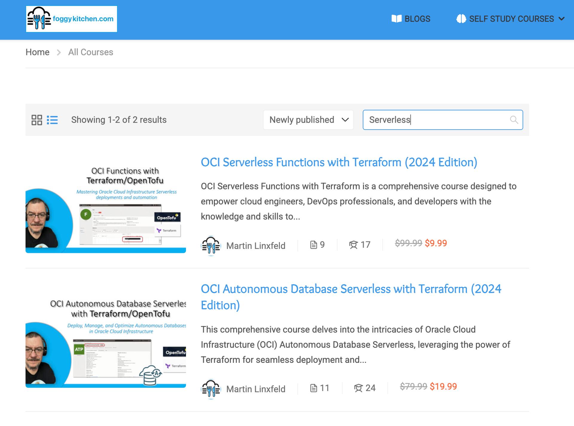Open the OCI Serverless Functions with Terraform title
The image size is (574, 426).
point(339,162)
